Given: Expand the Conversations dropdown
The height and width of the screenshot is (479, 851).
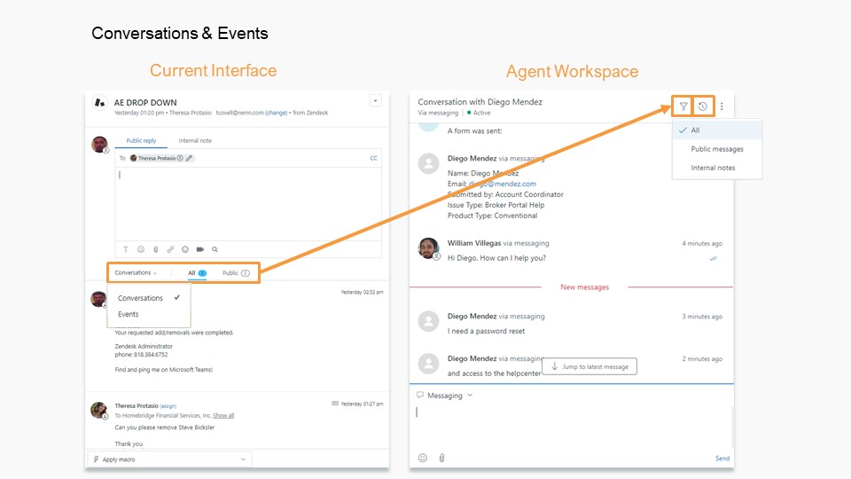Looking at the screenshot, I should [136, 272].
